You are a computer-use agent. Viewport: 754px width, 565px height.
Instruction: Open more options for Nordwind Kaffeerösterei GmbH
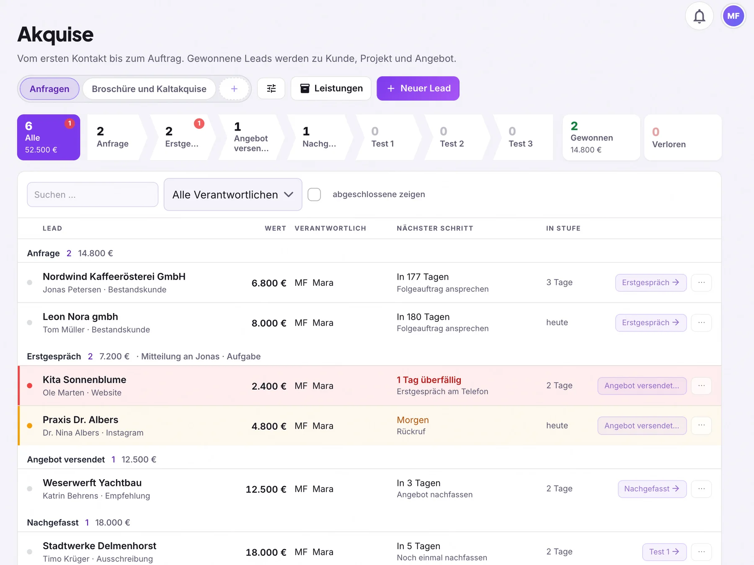click(x=701, y=282)
